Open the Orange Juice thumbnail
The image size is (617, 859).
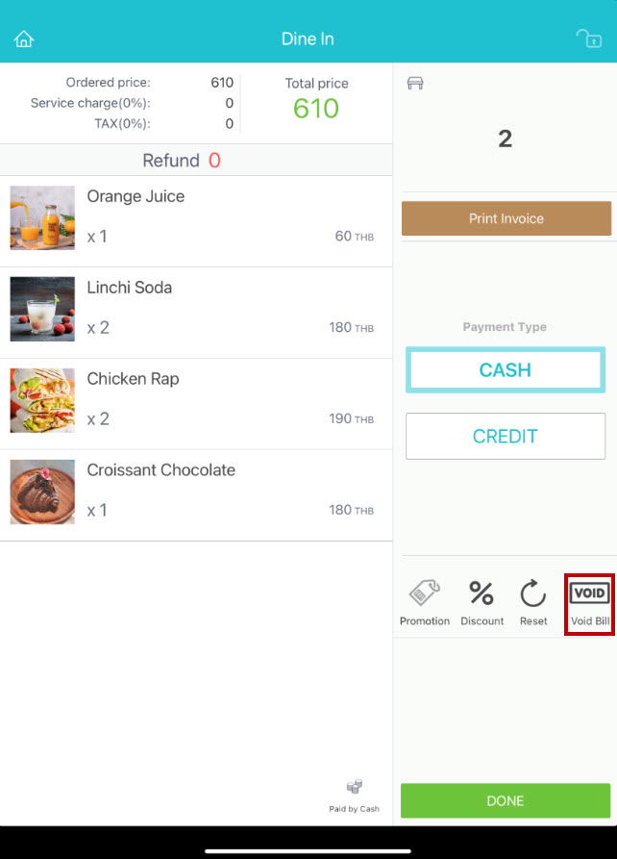pyautogui.click(x=42, y=218)
